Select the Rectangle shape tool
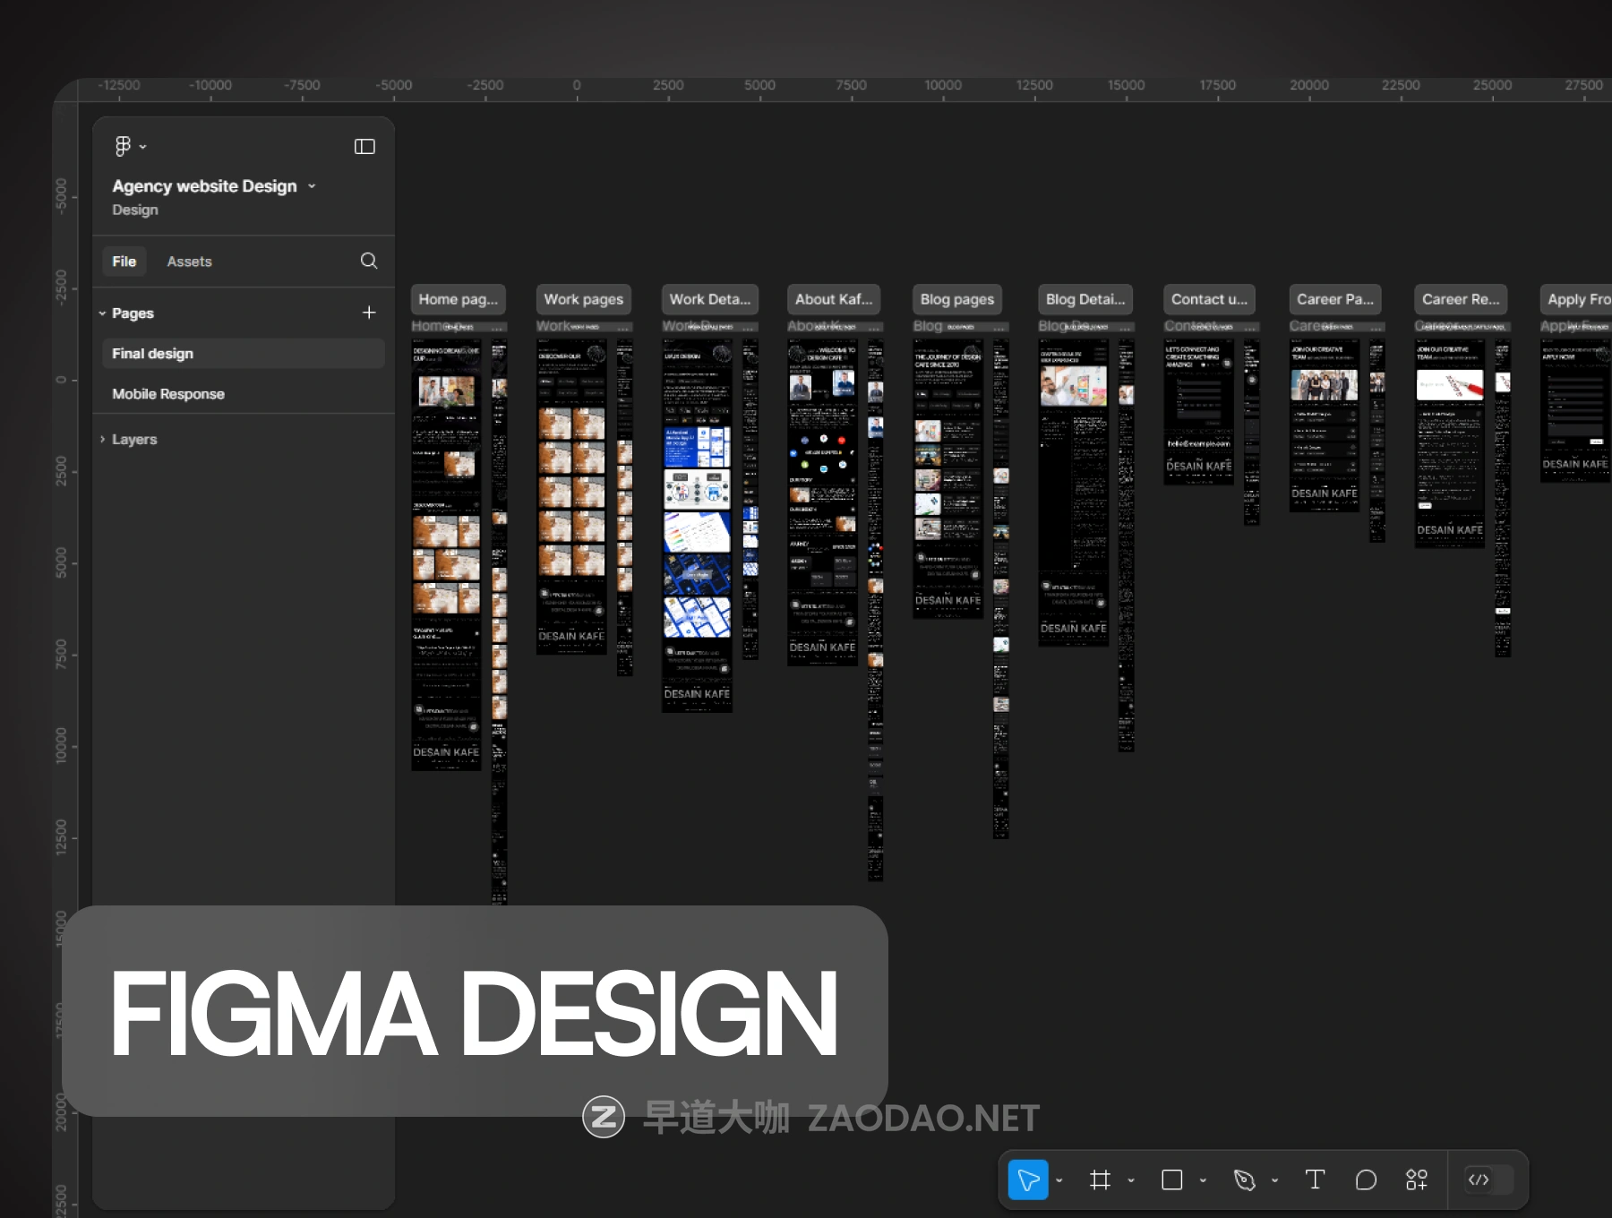The width and height of the screenshot is (1612, 1218). (1171, 1179)
